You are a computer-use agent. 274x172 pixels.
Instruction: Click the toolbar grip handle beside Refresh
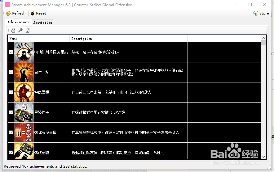click(x=4, y=13)
